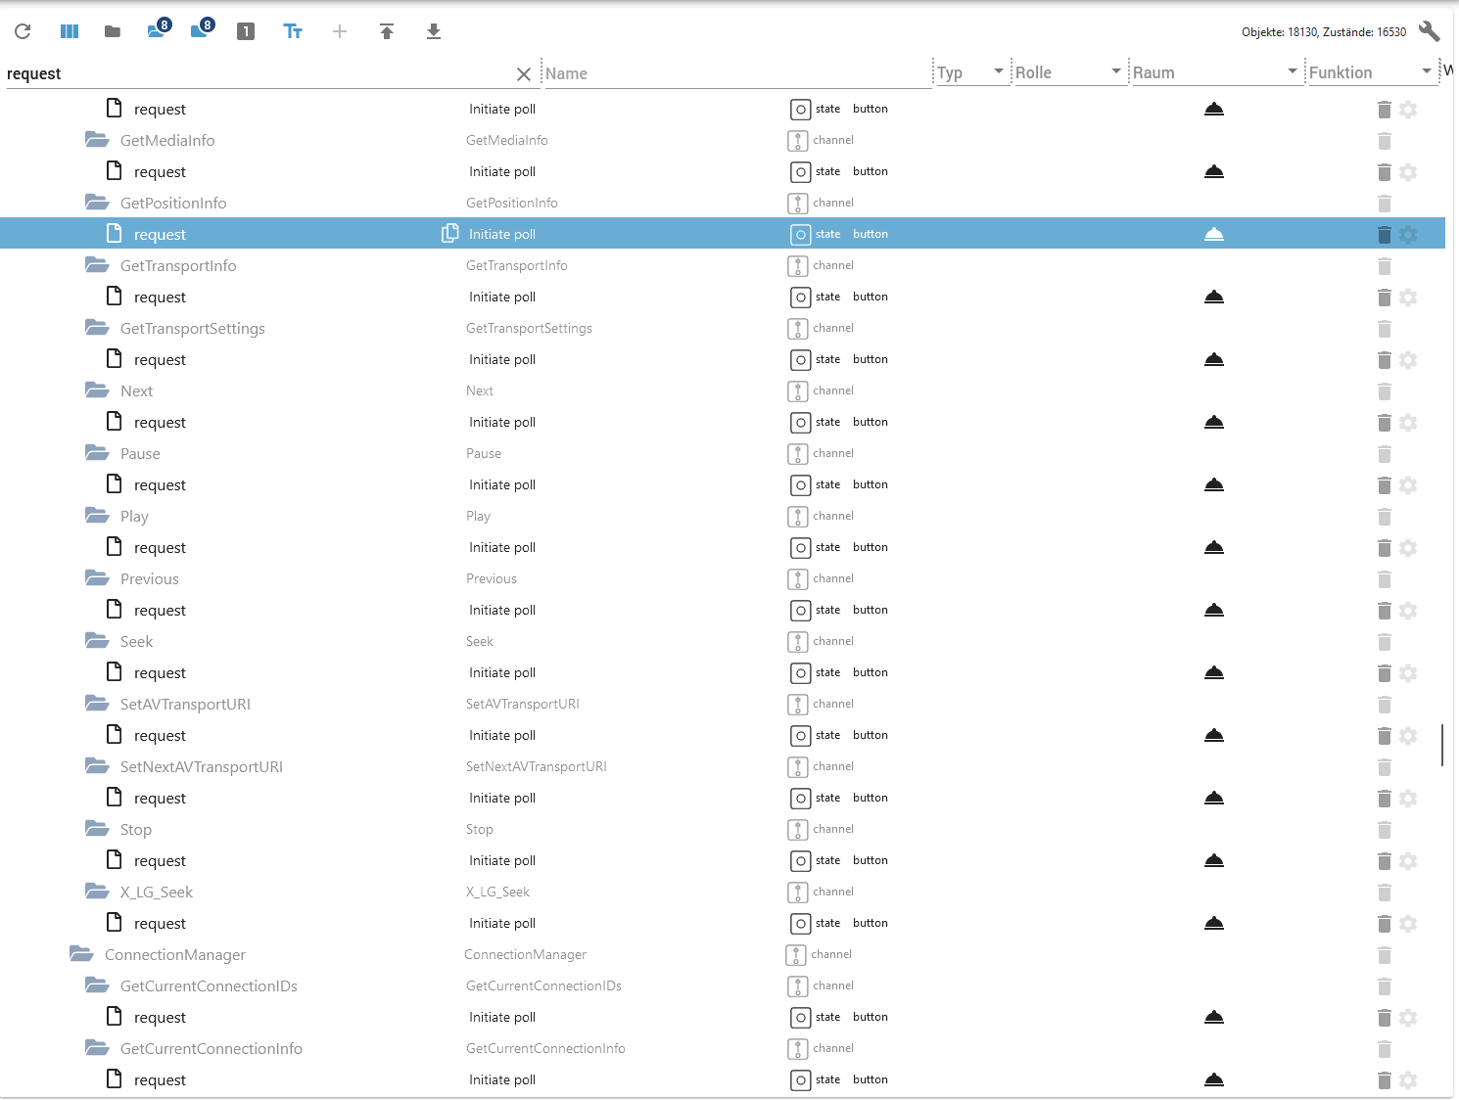Select the Previous channel row

click(x=723, y=578)
